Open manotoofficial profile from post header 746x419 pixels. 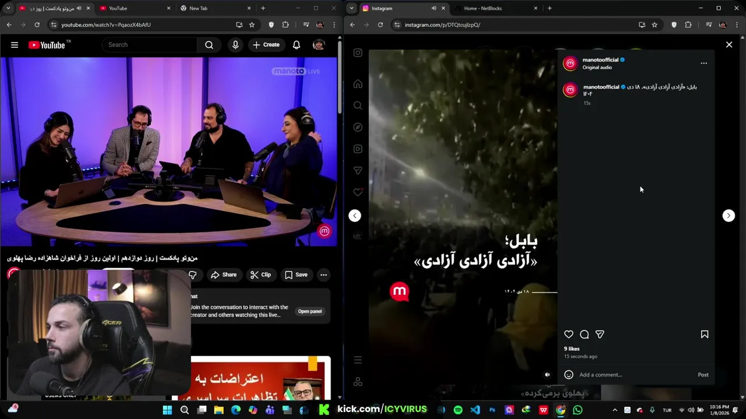(x=600, y=60)
